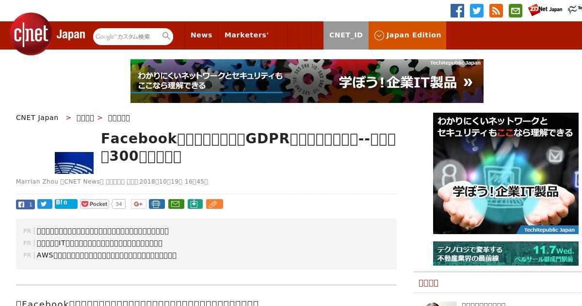Image resolution: width=582 pixels, height=306 pixels.
Task: Click the Marrian Zhou author byline
Action: [37, 182]
